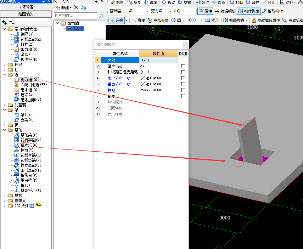
Task: Select 人防门框墙(RF) in the tree
Action: coord(34,85)
